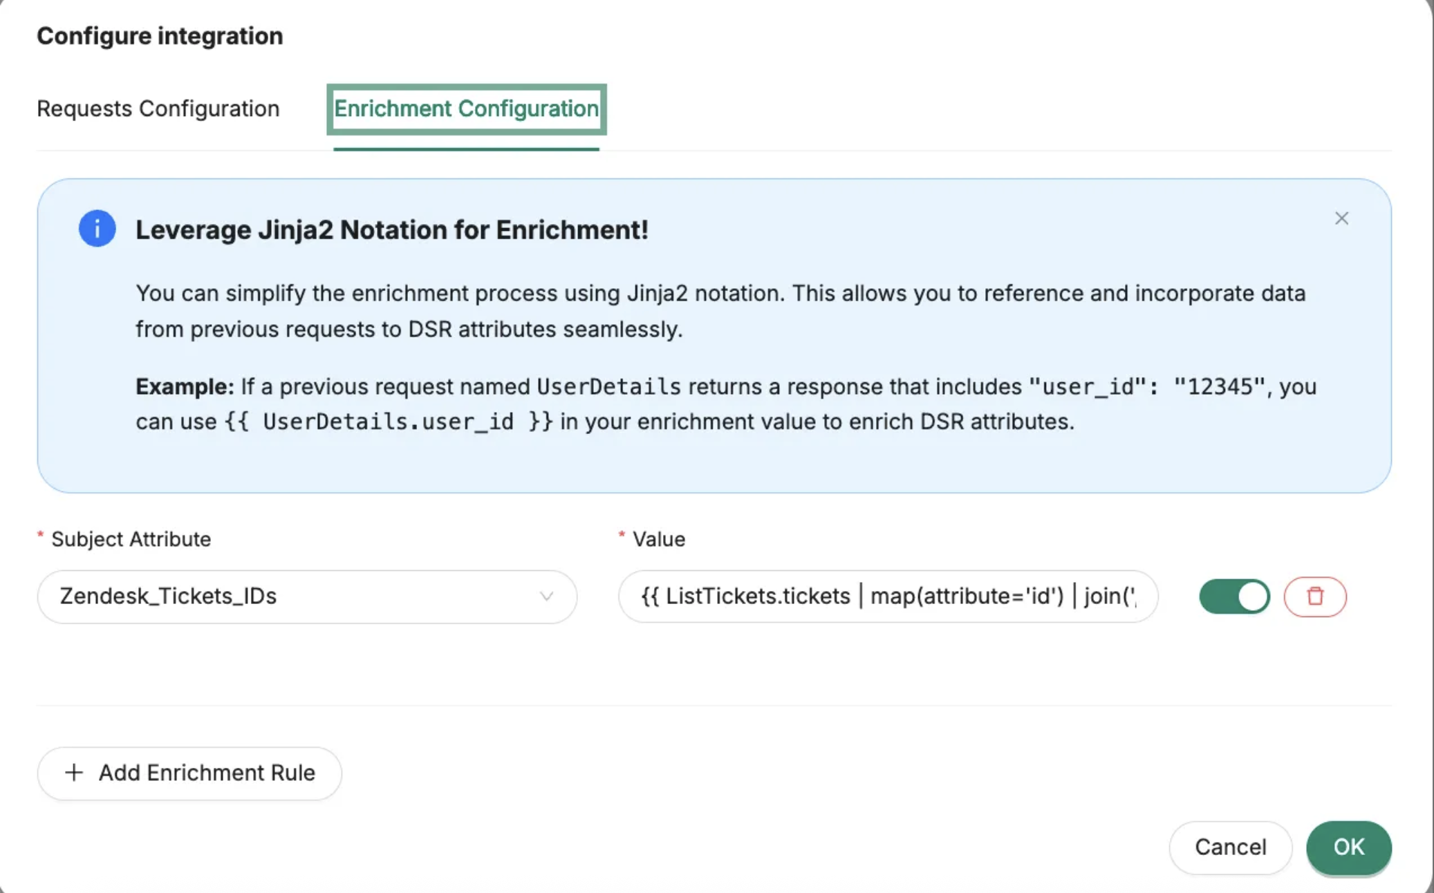This screenshot has height=893, width=1434.
Task: Delete the Zendesk_Tickets_IDs enrichment rule
Action: 1315,596
